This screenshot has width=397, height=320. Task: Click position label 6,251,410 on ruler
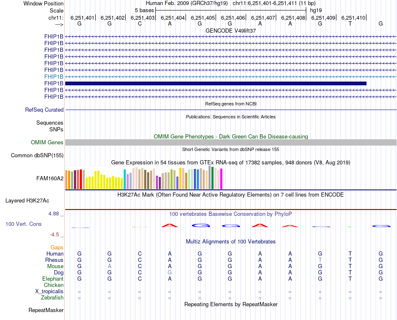tap(353, 18)
